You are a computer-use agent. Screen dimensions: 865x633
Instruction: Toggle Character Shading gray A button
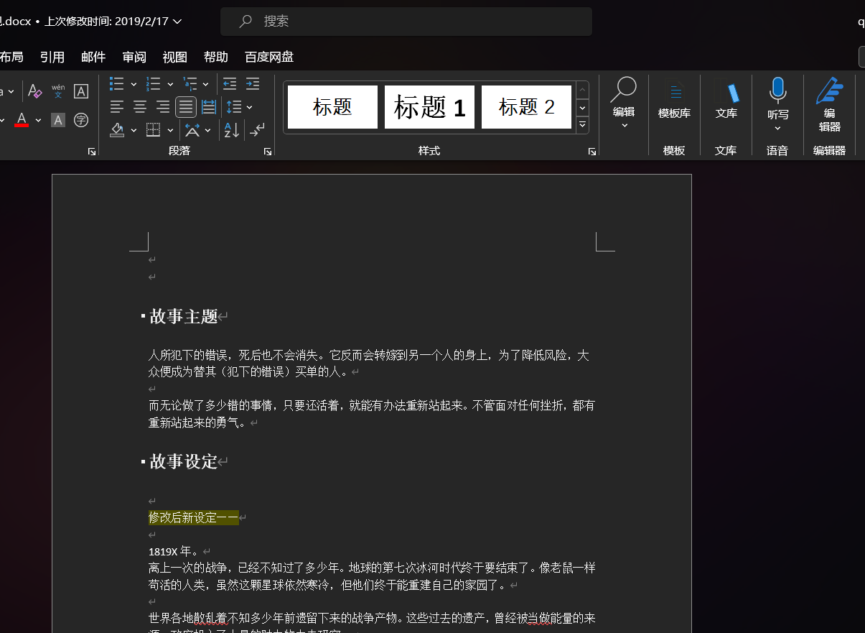pyautogui.click(x=58, y=120)
